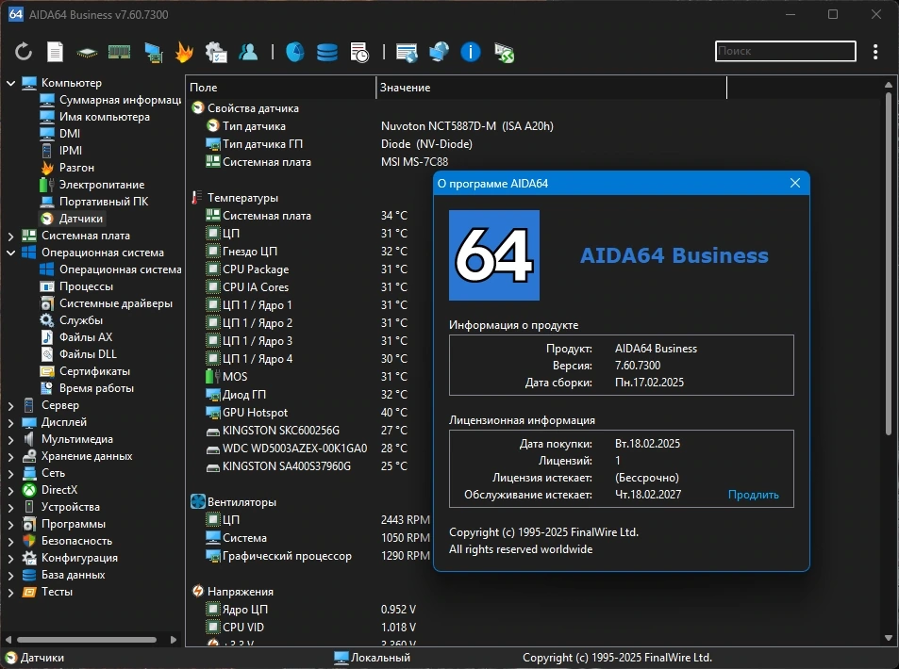Click the remote connection green arrows icon
Image resolution: width=899 pixels, height=669 pixels.
(x=504, y=53)
